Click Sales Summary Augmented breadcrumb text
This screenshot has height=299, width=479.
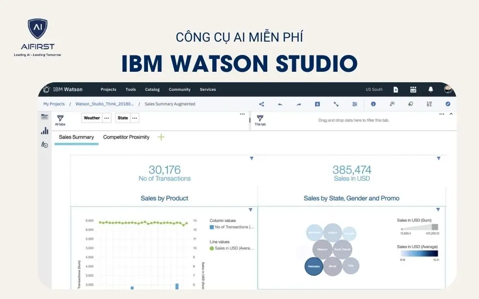[x=170, y=104]
